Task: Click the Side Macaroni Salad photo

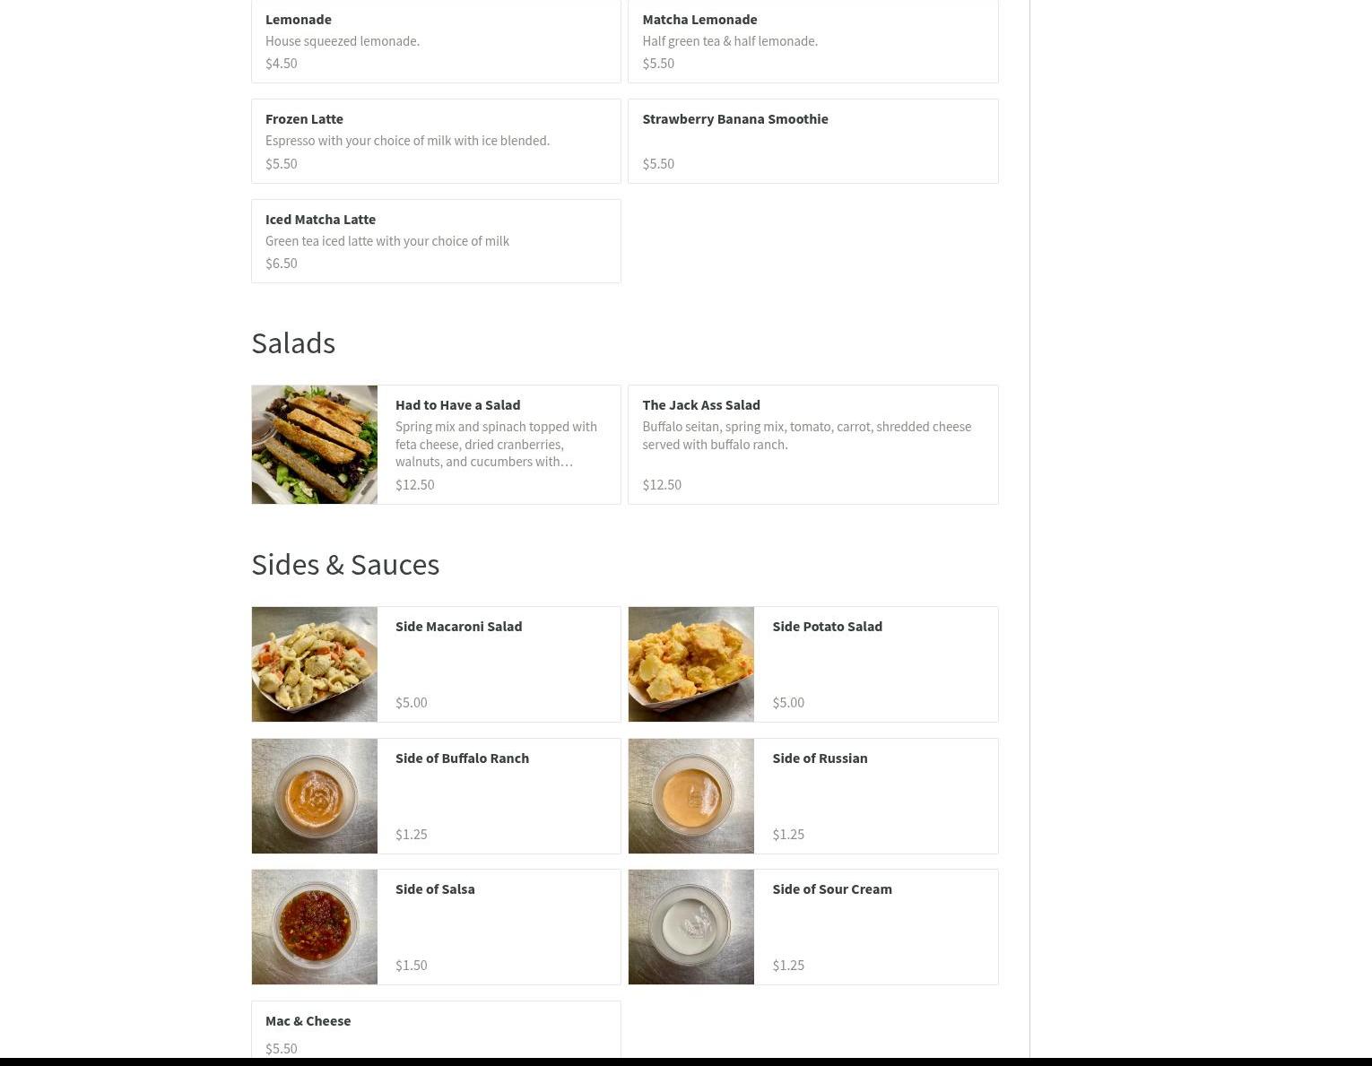Action: click(314, 664)
